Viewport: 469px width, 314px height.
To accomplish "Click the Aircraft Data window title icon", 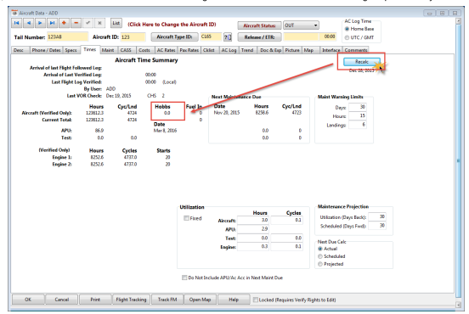I will pos(14,13).
